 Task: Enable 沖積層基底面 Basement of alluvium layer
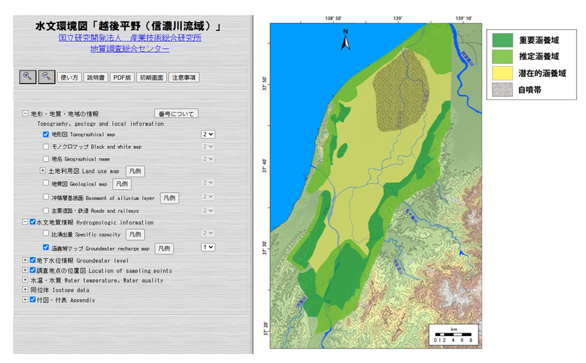pyautogui.click(x=45, y=197)
